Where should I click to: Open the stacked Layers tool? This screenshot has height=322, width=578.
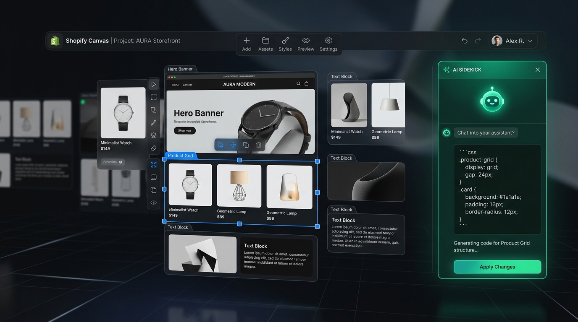point(154,135)
